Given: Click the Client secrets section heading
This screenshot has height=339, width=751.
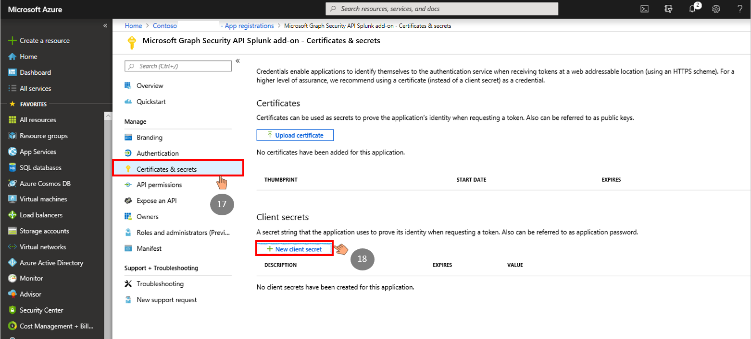Looking at the screenshot, I should pos(283,217).
